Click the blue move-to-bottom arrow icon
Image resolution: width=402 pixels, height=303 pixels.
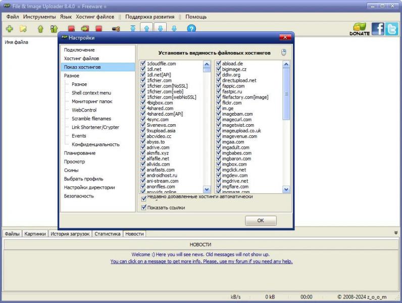pos(174,28)
